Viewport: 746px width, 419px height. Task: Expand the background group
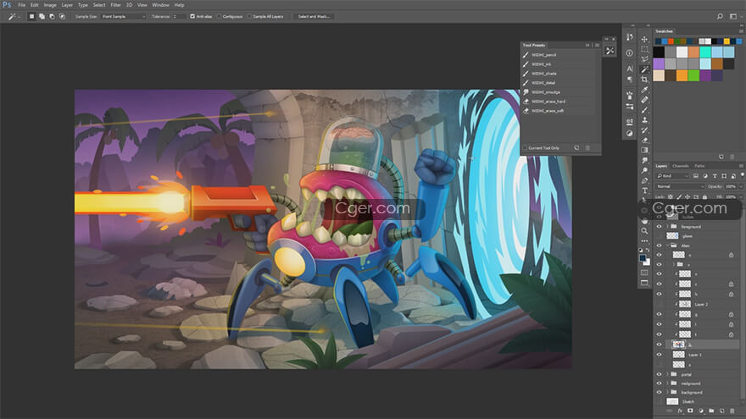pos(667,393)
